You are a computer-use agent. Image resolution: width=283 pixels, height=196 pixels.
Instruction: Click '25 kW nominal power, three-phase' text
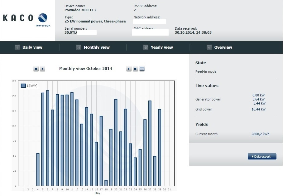95,21
